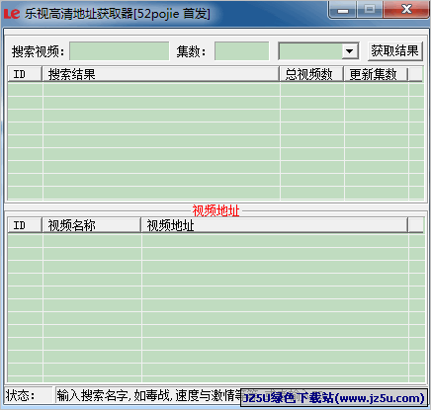The width and height of the screenshot is (431, 410).
Task: Sort by the 总视频数 column header
Action: tap(311, 74)
